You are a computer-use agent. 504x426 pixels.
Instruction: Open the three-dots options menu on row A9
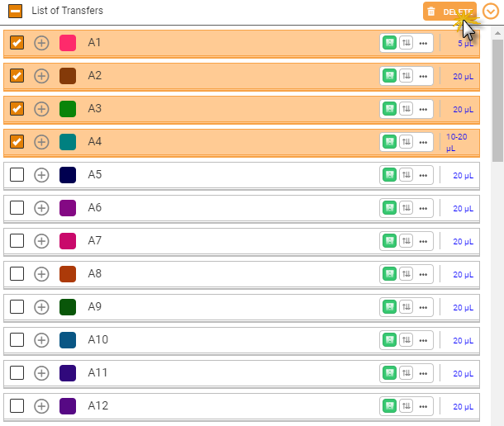[x=423, y=308]
